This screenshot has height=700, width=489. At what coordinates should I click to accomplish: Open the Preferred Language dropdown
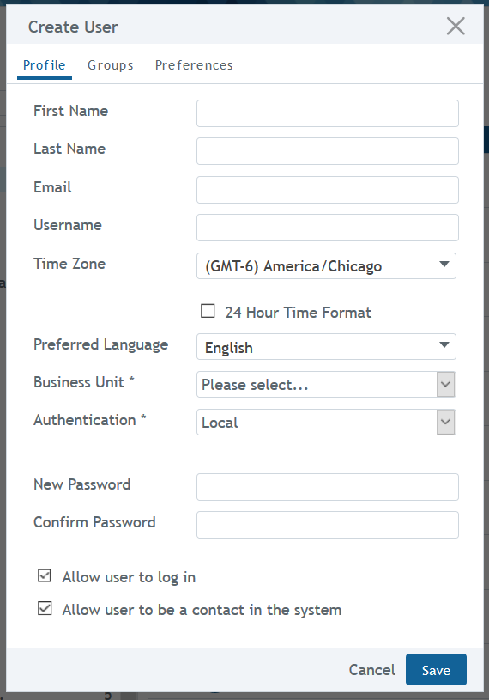326,346
